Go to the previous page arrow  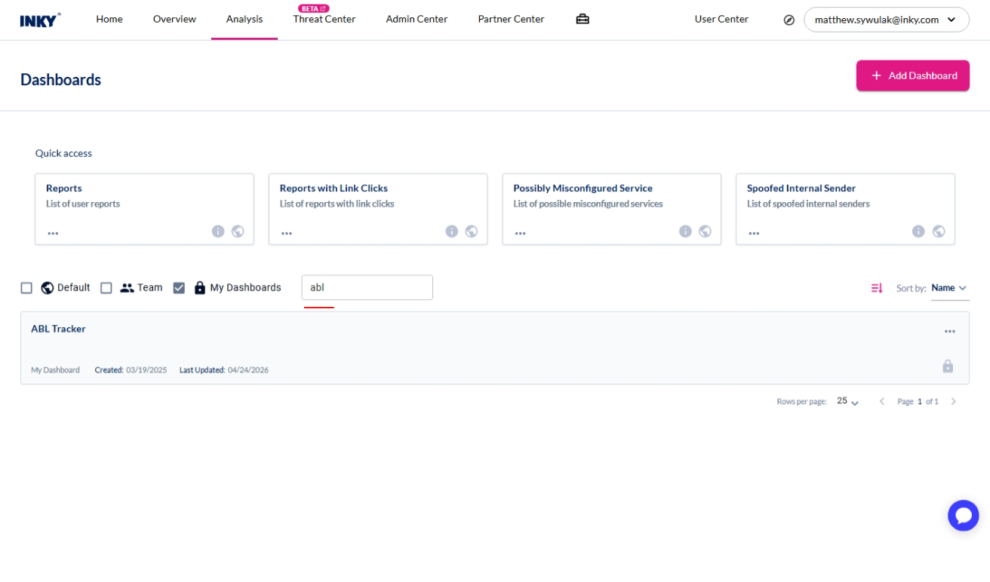coord(881,402)
